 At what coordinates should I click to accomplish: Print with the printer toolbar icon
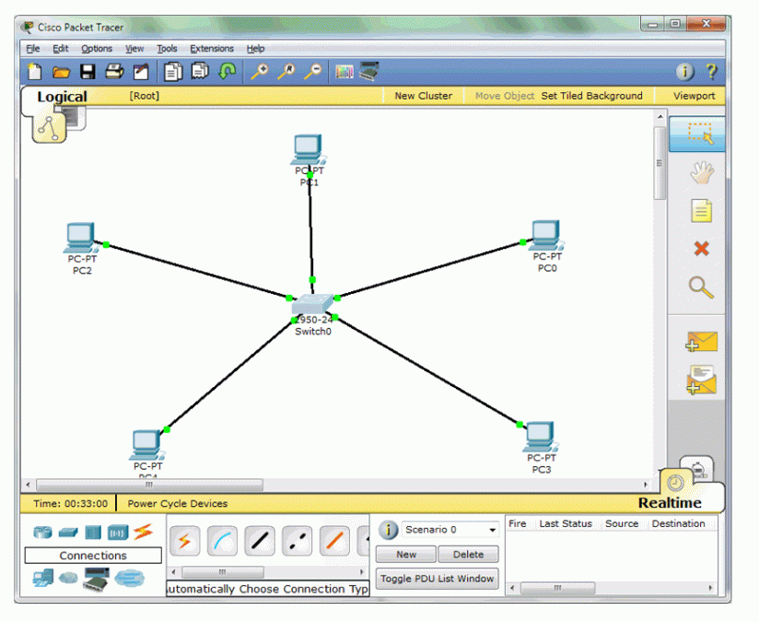114,72
